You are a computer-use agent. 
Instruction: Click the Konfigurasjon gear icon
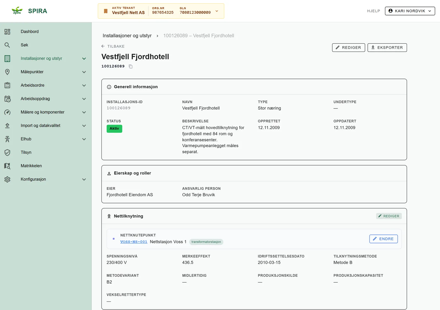[7, 179]
